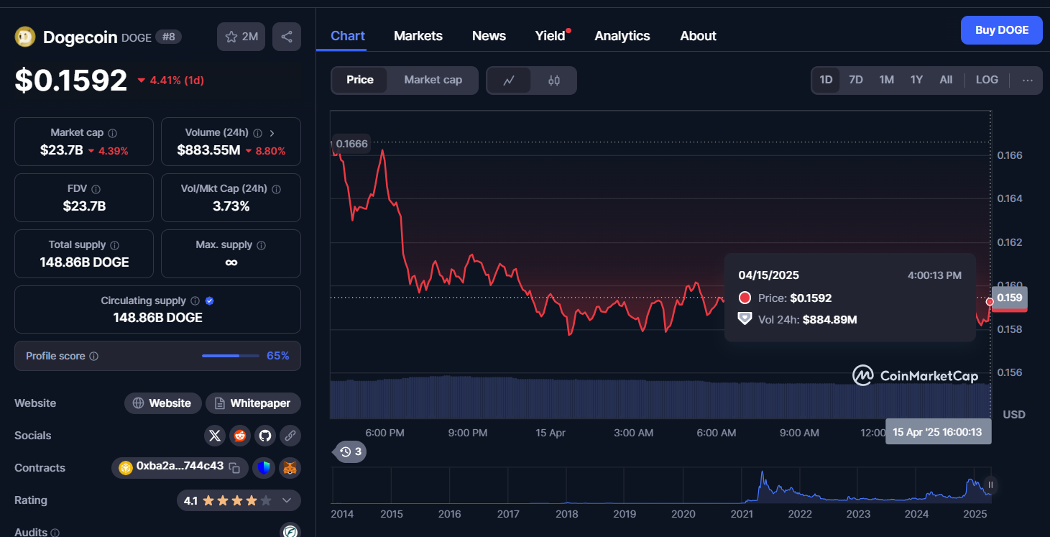Screen dimensions: 1050x537
Task: Select the line chart type icon
Action: point(509,81)
